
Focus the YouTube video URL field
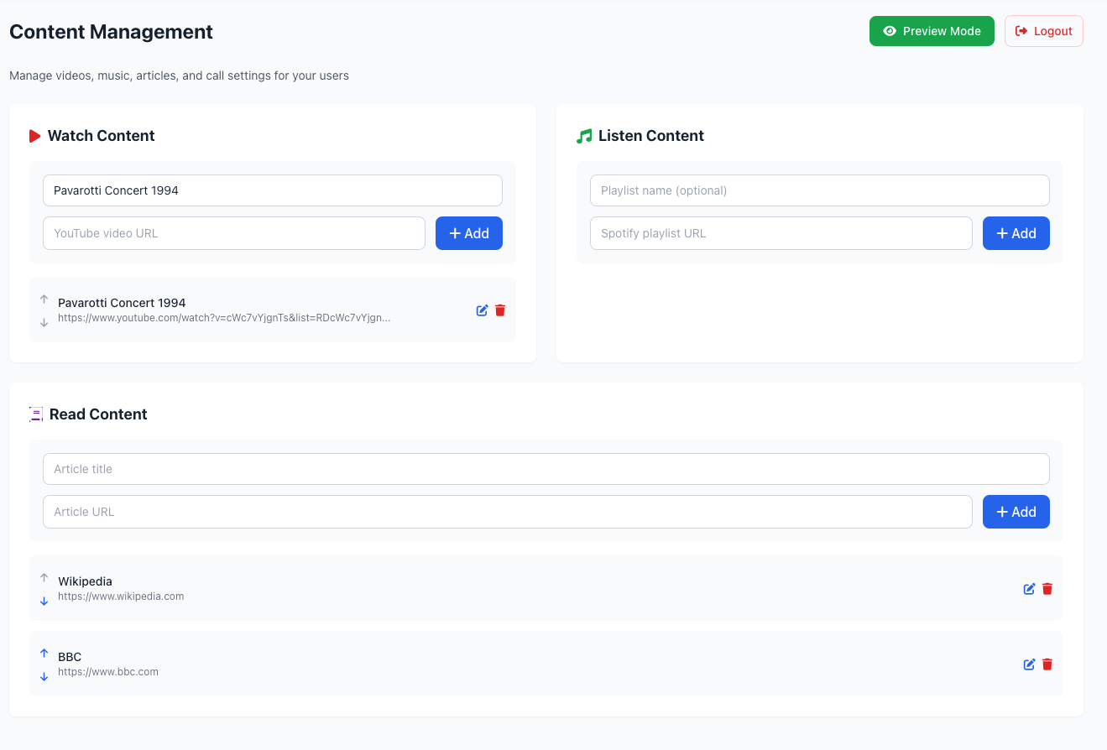(x=234, y=233)
